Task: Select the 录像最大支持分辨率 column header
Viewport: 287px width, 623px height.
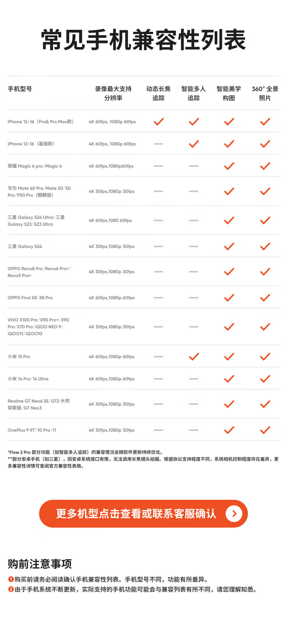Action: (113, 93)
